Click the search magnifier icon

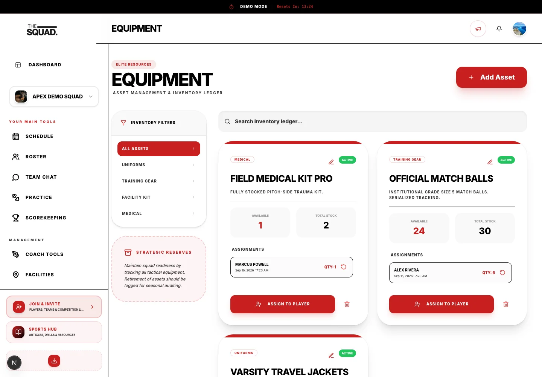click(227, 121)
